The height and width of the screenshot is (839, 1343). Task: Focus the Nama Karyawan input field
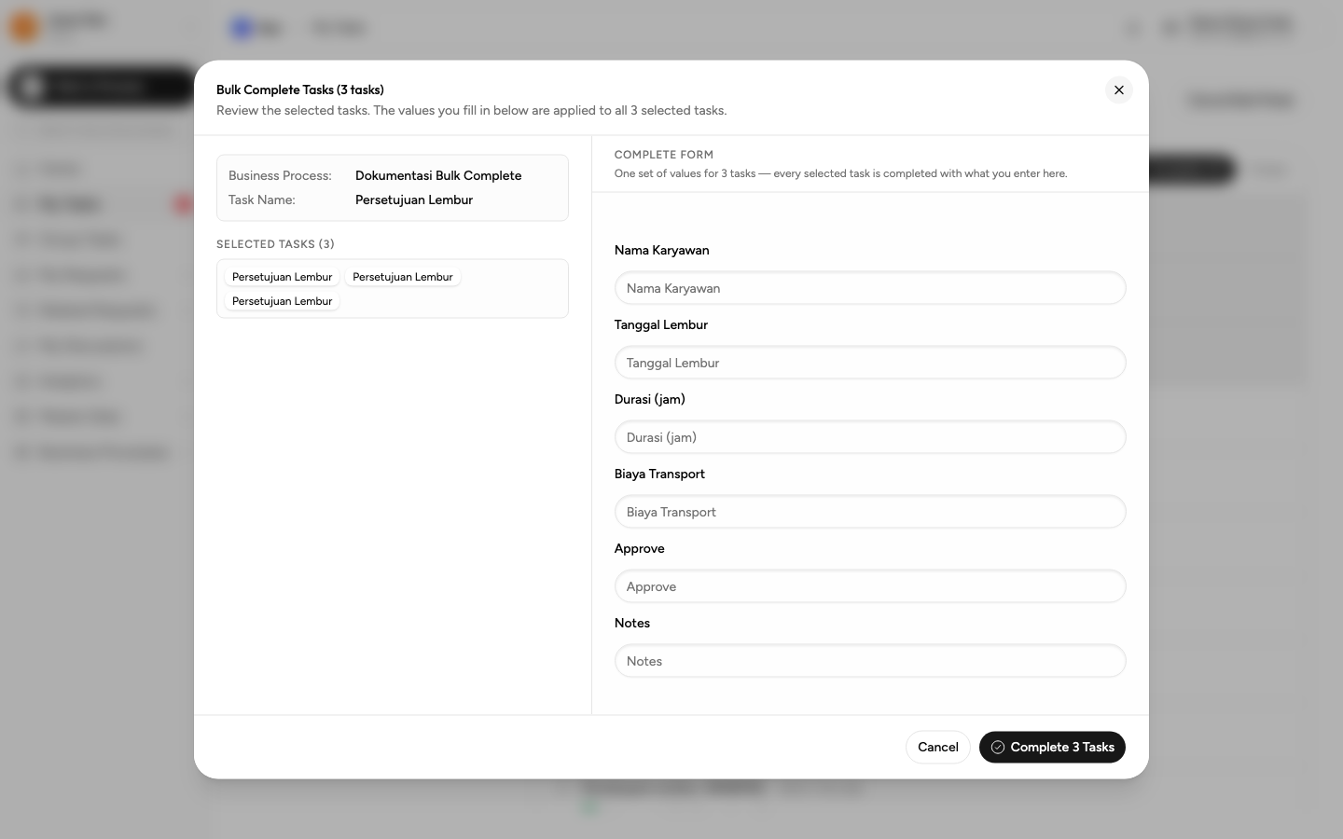(870, 288)
